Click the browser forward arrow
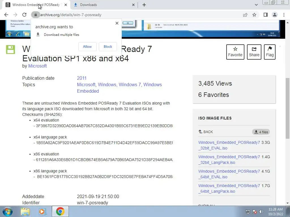Viewport: 290px width, 217px height. [x=15, y=15]
